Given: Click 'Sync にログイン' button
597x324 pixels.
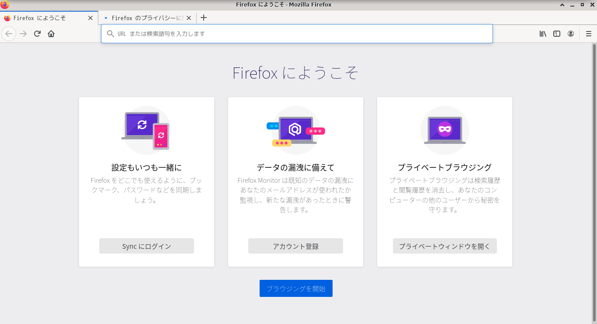Looking at the screenshot, I should [146, 246].
